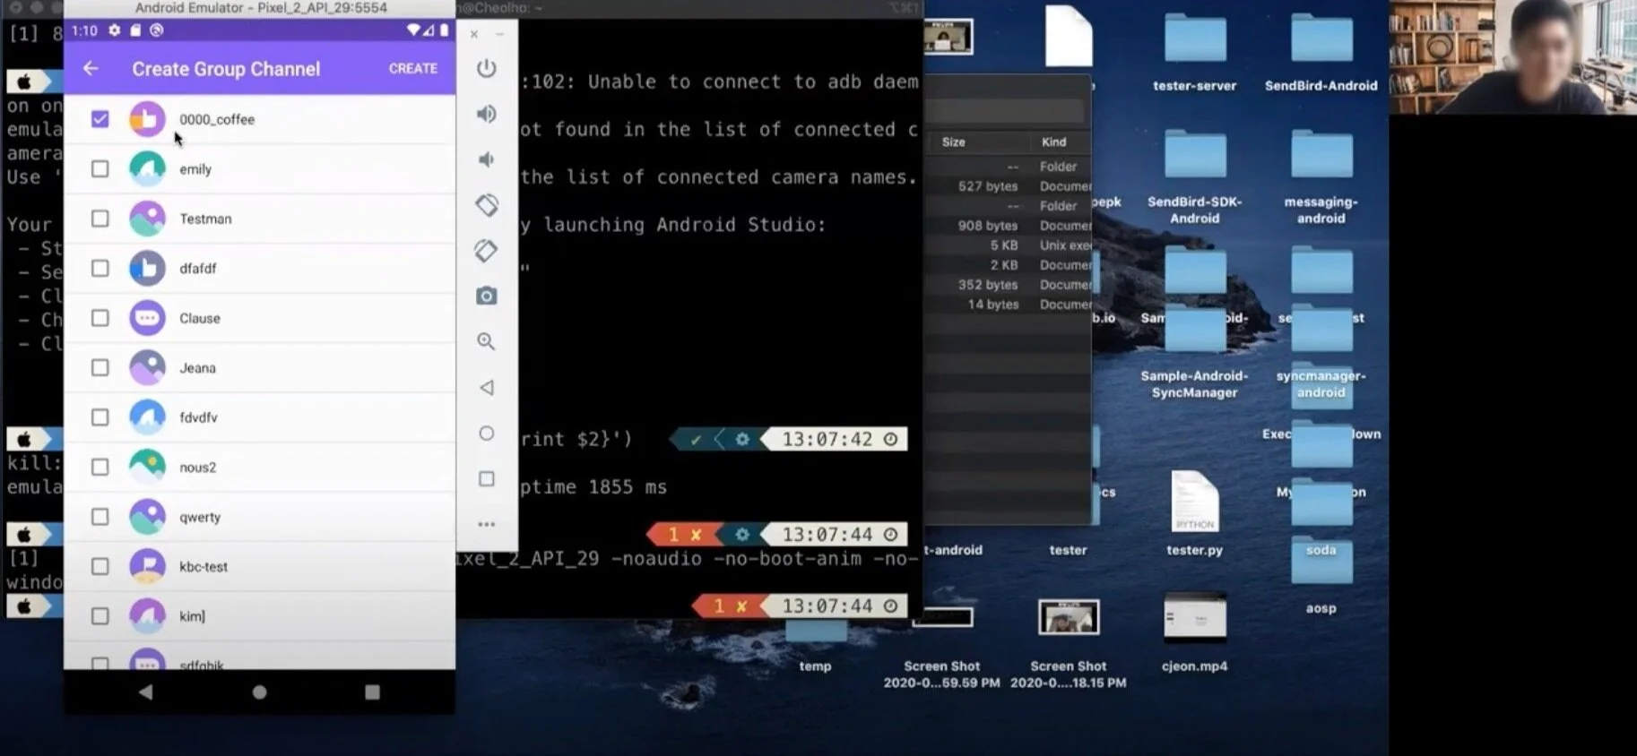Rotate emulator left with the rotate icon
The width and height of the screenshot is (1637, 756).
pos(486,205)
